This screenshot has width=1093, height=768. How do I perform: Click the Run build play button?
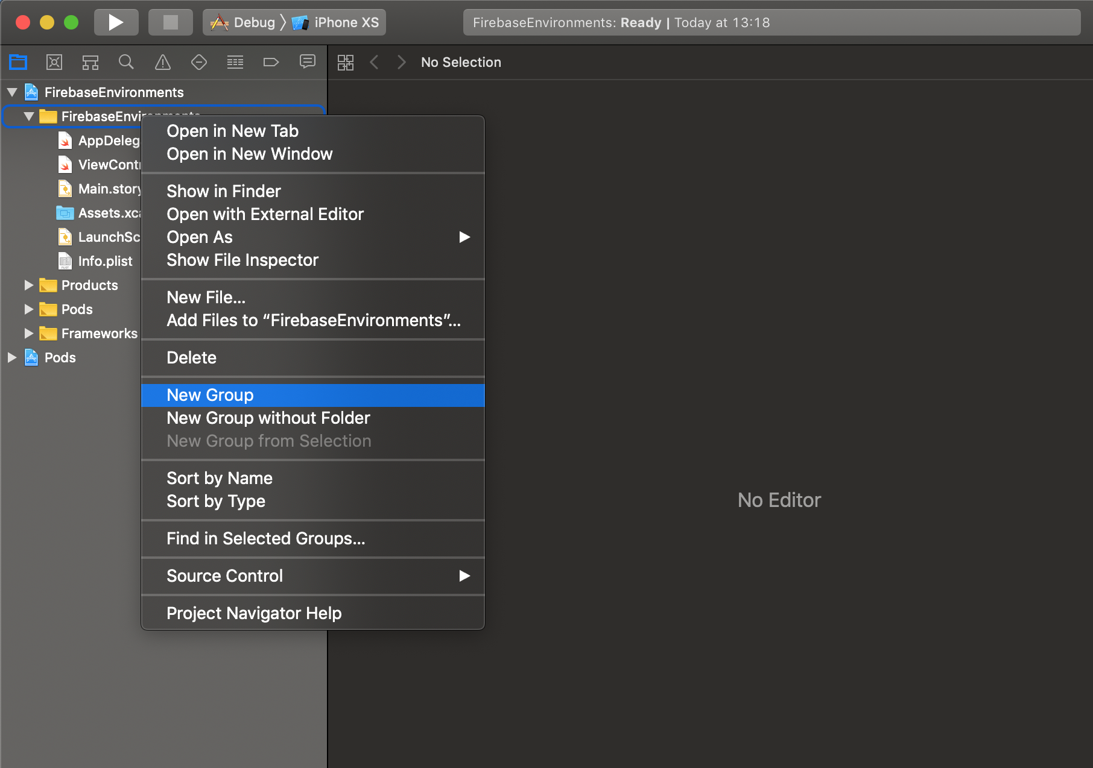(x=116, y=22)
